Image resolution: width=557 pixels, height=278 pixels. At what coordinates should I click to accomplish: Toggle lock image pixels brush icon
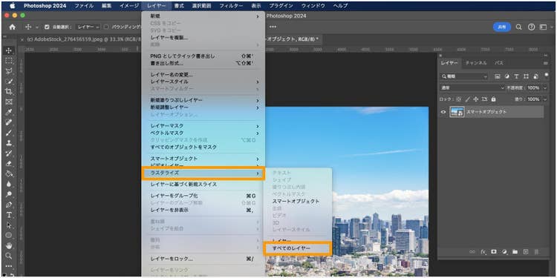point(467,99)
